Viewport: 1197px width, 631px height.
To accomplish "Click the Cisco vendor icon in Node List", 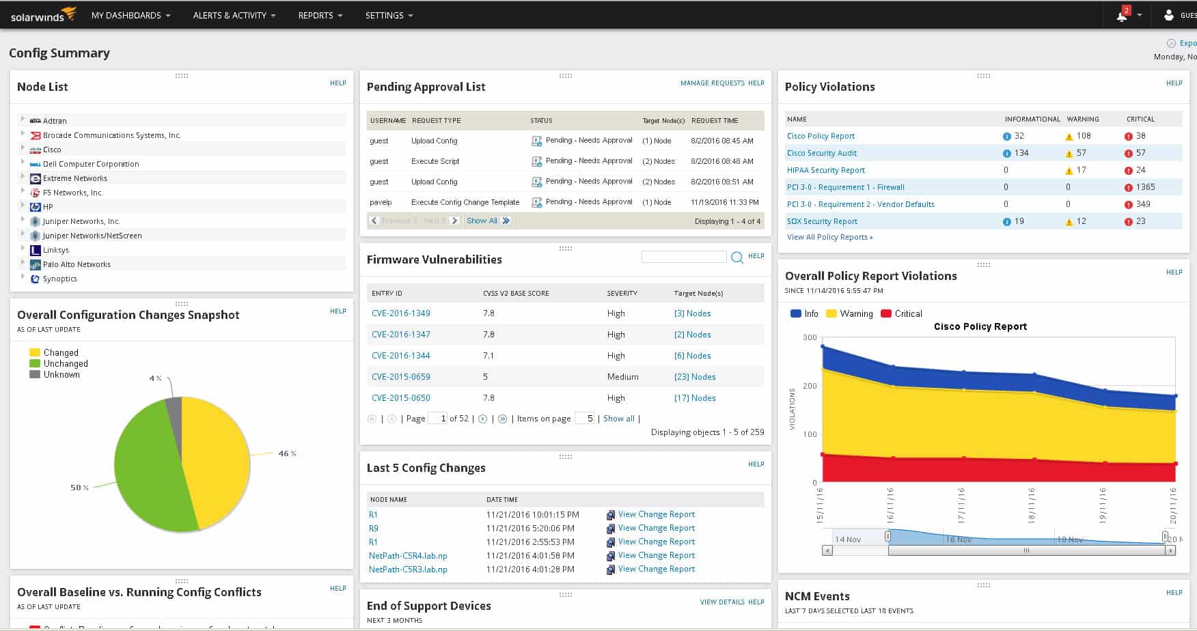I will [x=36, y=150].
